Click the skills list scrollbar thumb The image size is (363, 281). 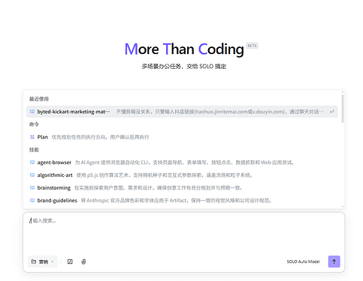pyautogui.click(x=343, y=109)
